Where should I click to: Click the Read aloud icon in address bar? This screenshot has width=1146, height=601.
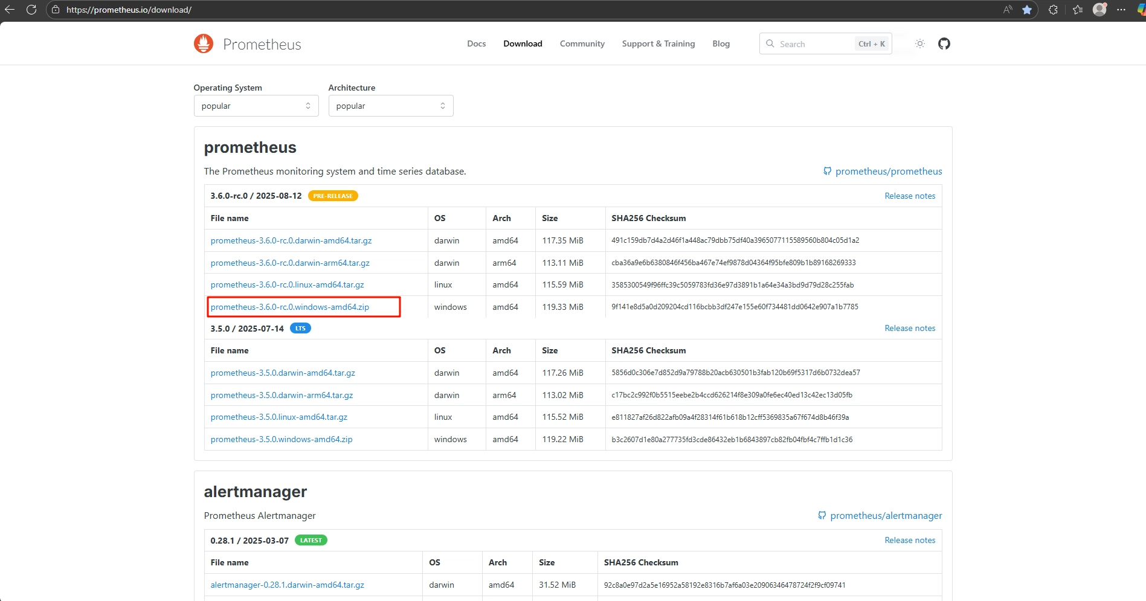point(1007,10)
